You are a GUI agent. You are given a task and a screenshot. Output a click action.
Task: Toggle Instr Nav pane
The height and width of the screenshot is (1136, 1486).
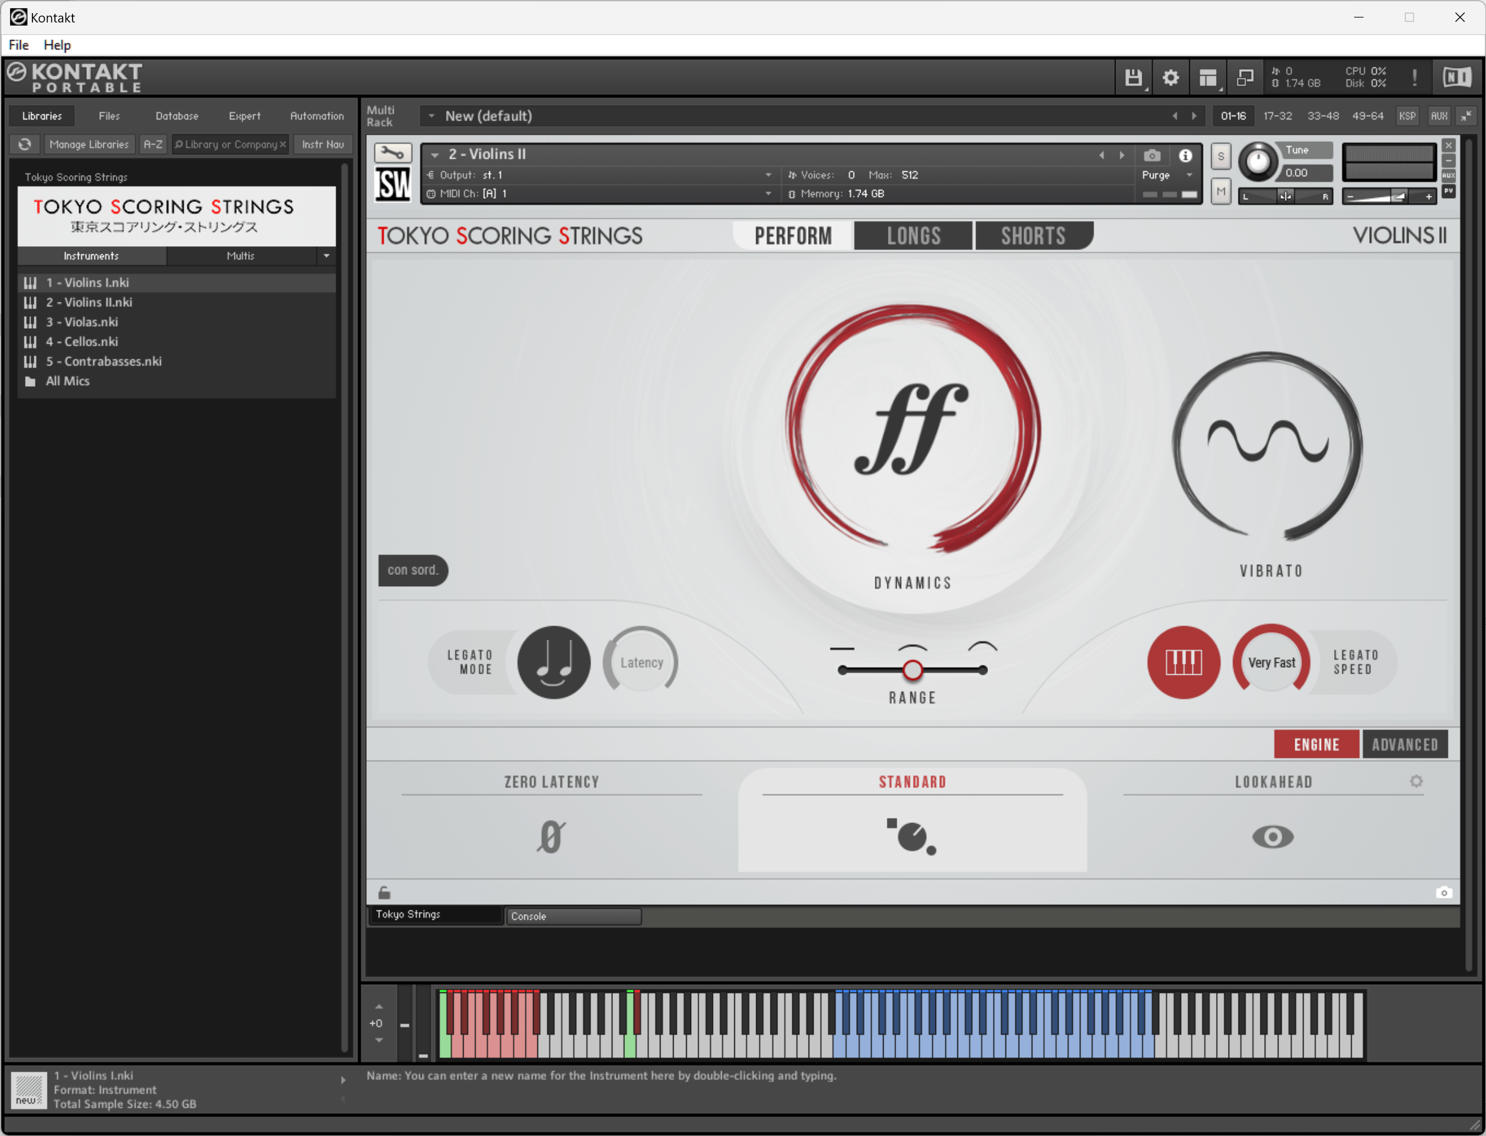322,144
